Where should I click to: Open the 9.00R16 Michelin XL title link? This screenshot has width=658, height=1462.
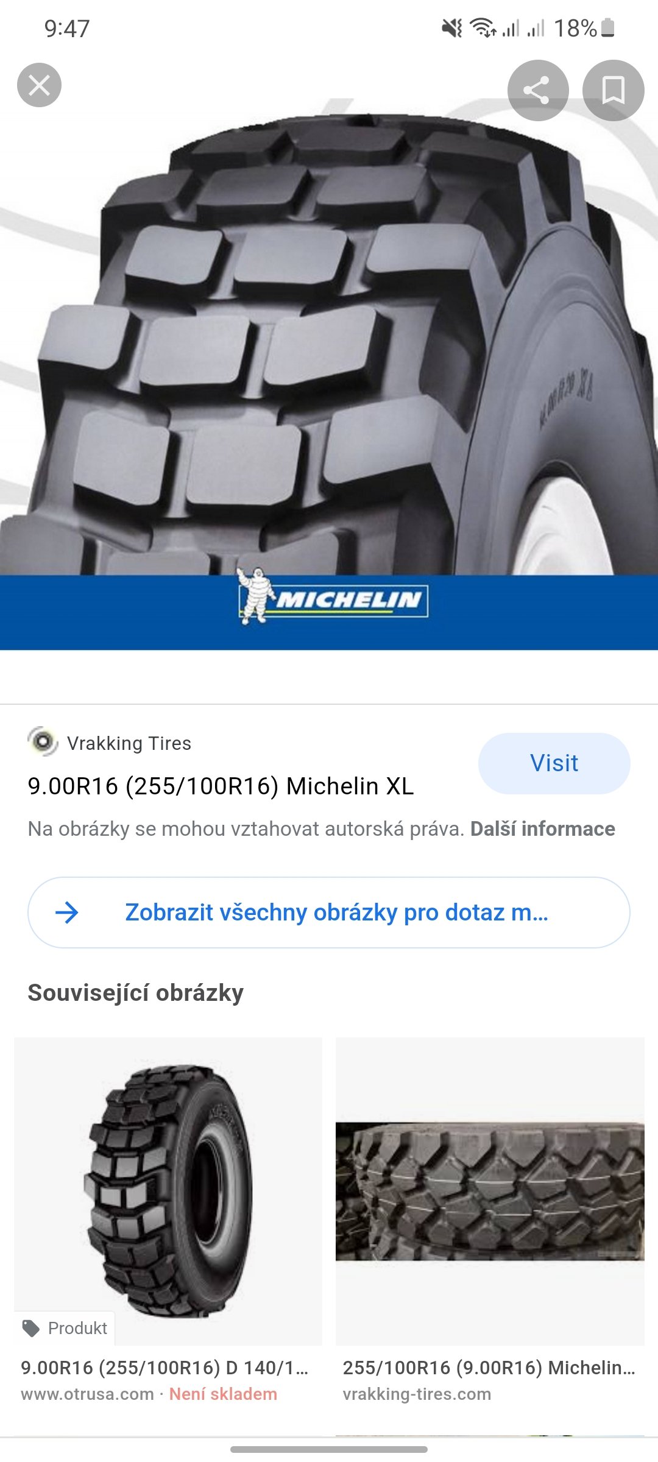click(221, 786)
